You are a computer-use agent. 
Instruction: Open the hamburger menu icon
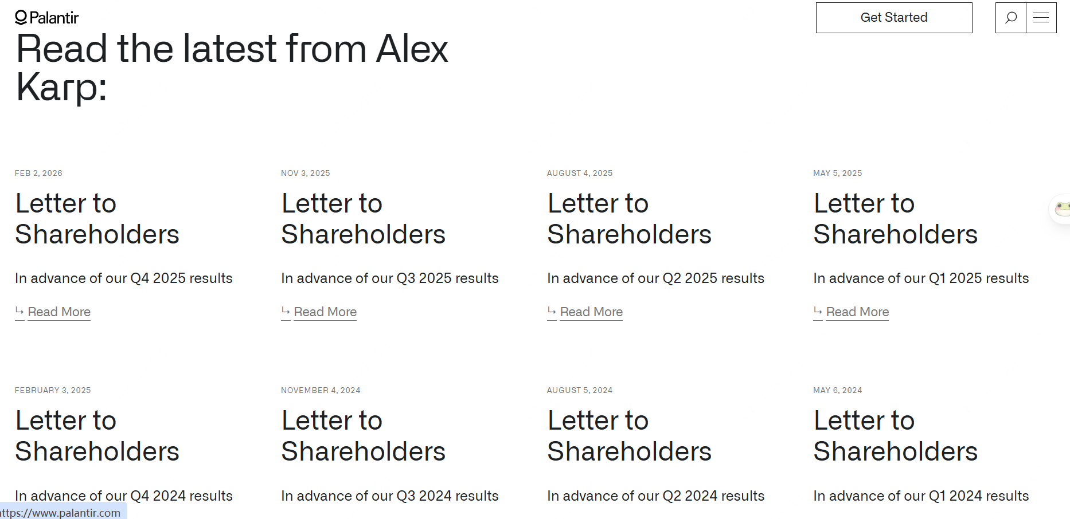click(x=1041, y=18)
